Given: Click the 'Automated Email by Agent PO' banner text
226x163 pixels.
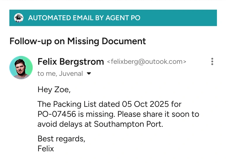Looking at the screenshot, I should coord(84,18).
